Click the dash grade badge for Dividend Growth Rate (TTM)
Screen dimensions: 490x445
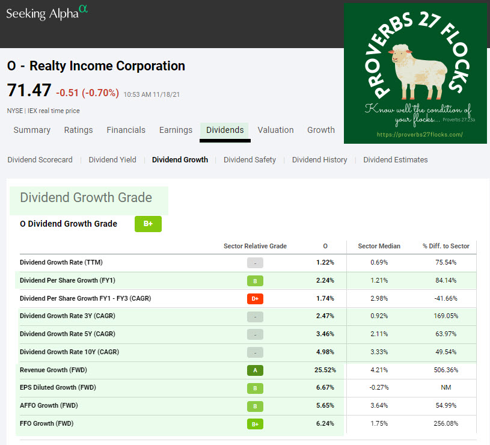click(255, 263)
